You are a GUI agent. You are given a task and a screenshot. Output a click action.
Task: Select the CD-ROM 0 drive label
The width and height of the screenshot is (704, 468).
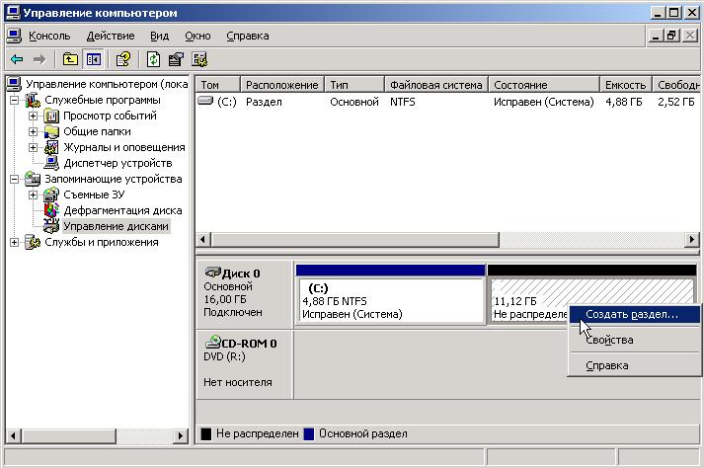point(245,364)
